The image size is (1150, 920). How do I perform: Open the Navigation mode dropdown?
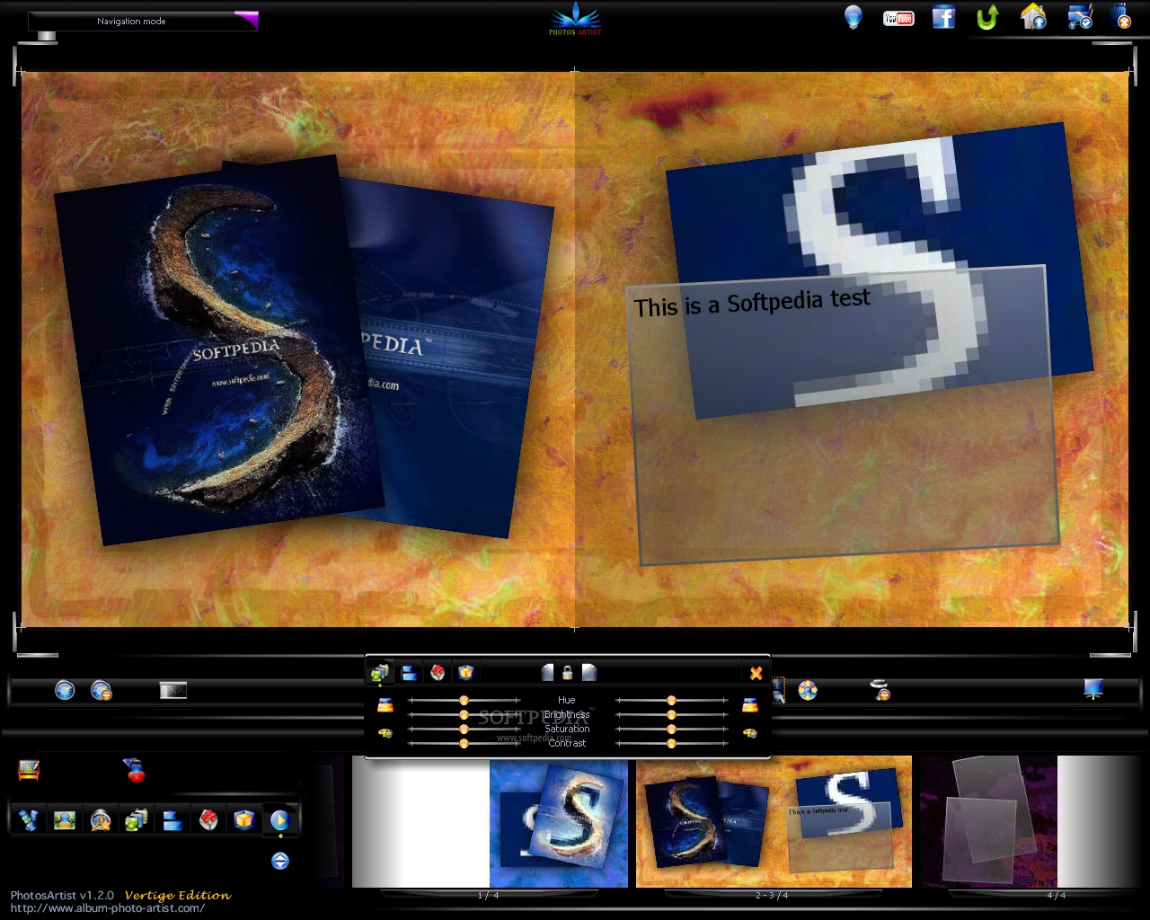144,21
